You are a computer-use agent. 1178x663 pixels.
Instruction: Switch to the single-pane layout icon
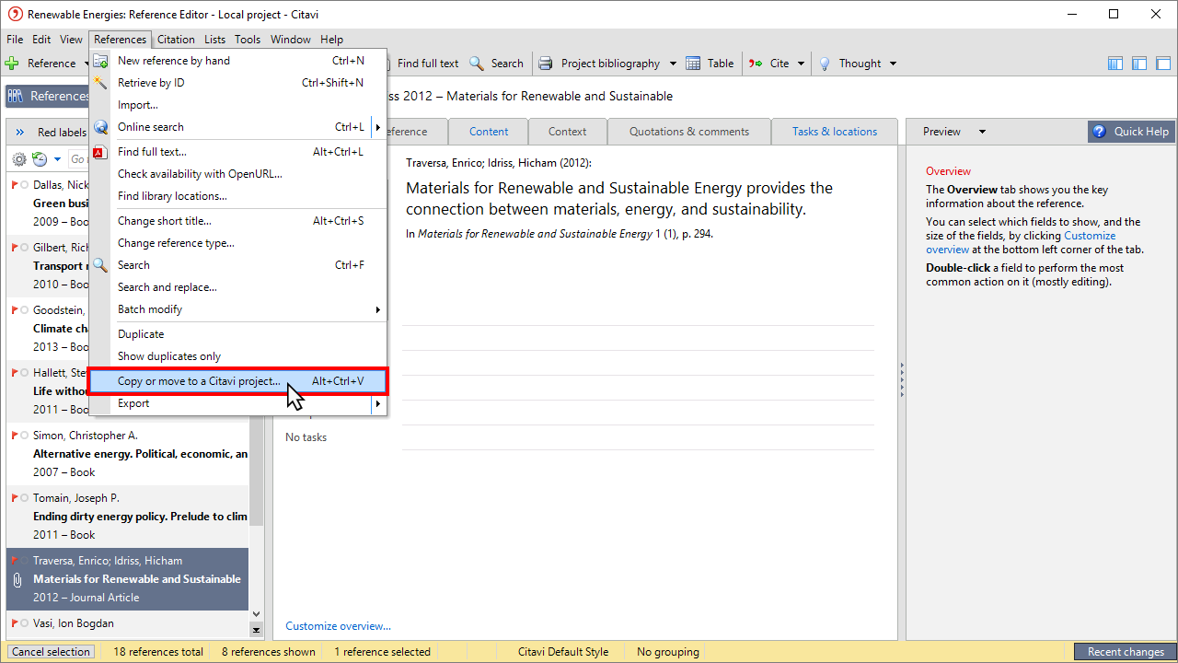point(1163,64)
